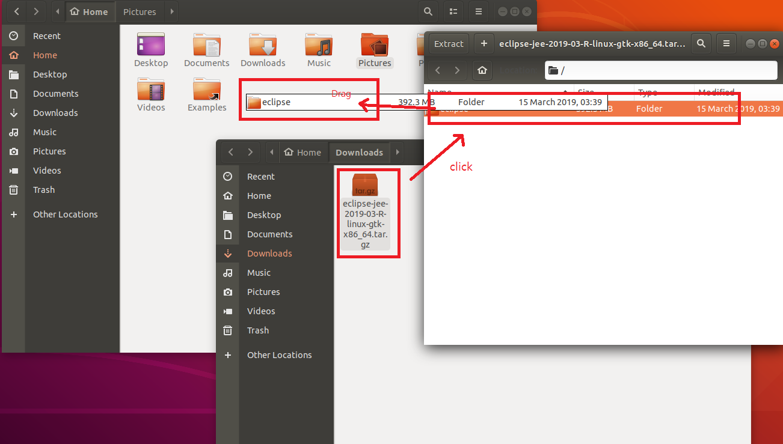The width and height of the screenshot is (783, 444).
Task: Sort archive contents by the Name column
Action: [x=440, y=93]
